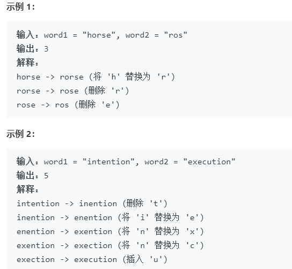Click the output value 3

[46, 49]
